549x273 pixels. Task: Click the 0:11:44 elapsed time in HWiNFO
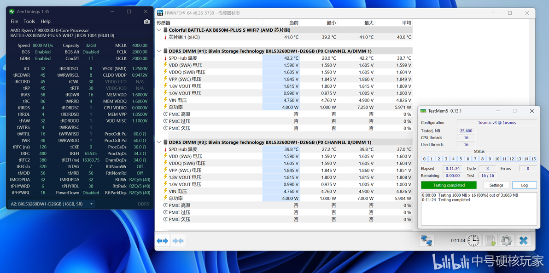[458, 240]
